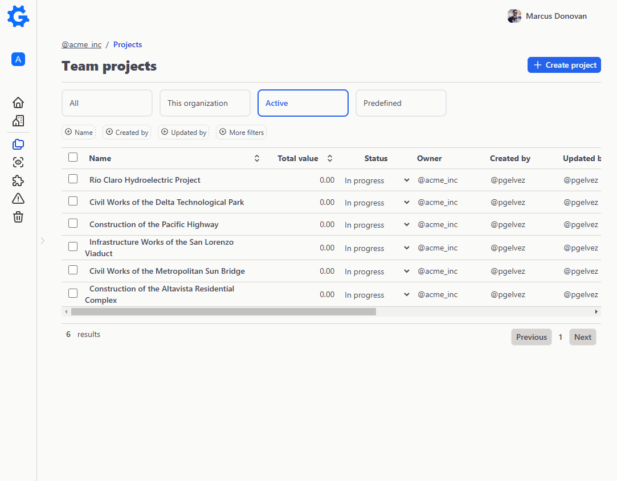The width and height of the screenshot is (617, 481).
Task: Click the active Projects icon in the sidebar
Action: pyautogui.click(x=18, y=144)
